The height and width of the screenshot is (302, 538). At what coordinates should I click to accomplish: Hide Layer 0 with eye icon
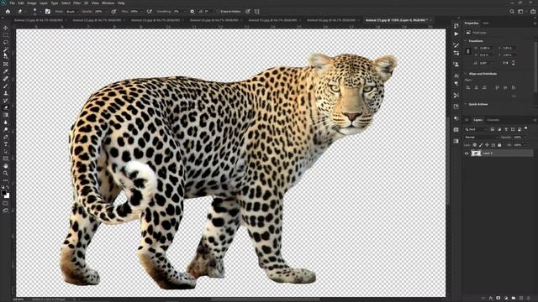467,154
